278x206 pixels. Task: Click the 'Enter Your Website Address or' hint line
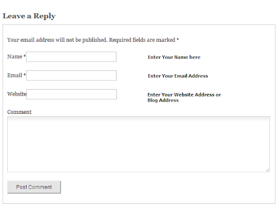pos(184,94)
